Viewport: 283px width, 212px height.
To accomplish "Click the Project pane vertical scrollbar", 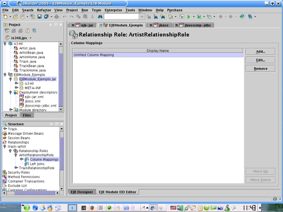I will 61,78.
